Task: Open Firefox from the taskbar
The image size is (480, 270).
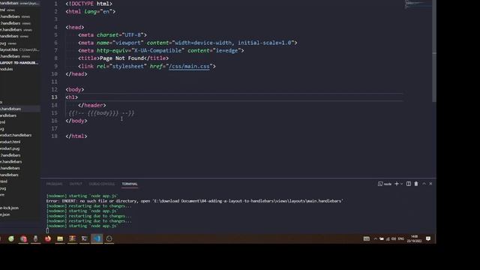Action: (x=48, y=238)
